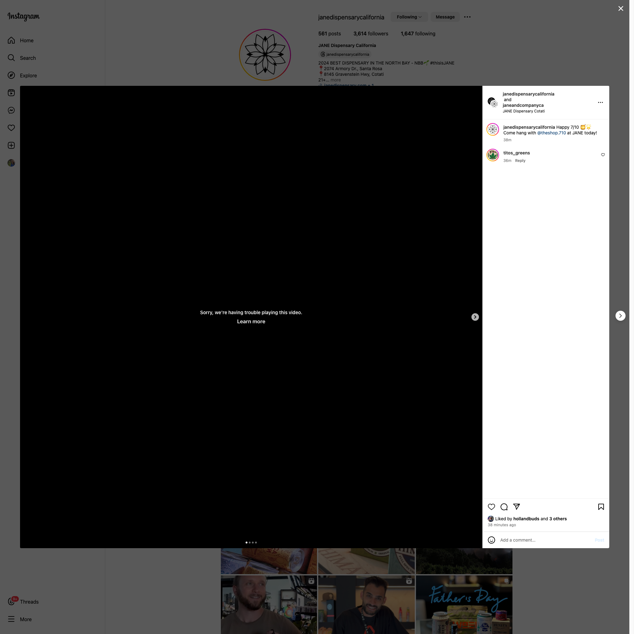Like the titos_greens comment
Image resolution: width=634 pixels, height=634 pixels.
[603, 155]
